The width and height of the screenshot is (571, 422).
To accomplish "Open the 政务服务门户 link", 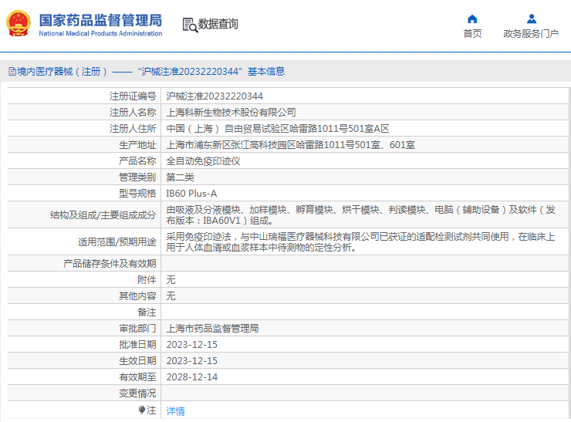I will 531,33.
